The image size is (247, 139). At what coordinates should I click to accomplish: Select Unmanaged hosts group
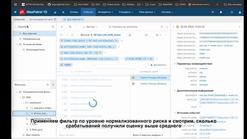click(36, 50)
